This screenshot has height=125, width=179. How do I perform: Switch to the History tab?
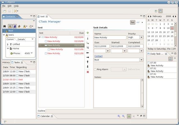6,62
